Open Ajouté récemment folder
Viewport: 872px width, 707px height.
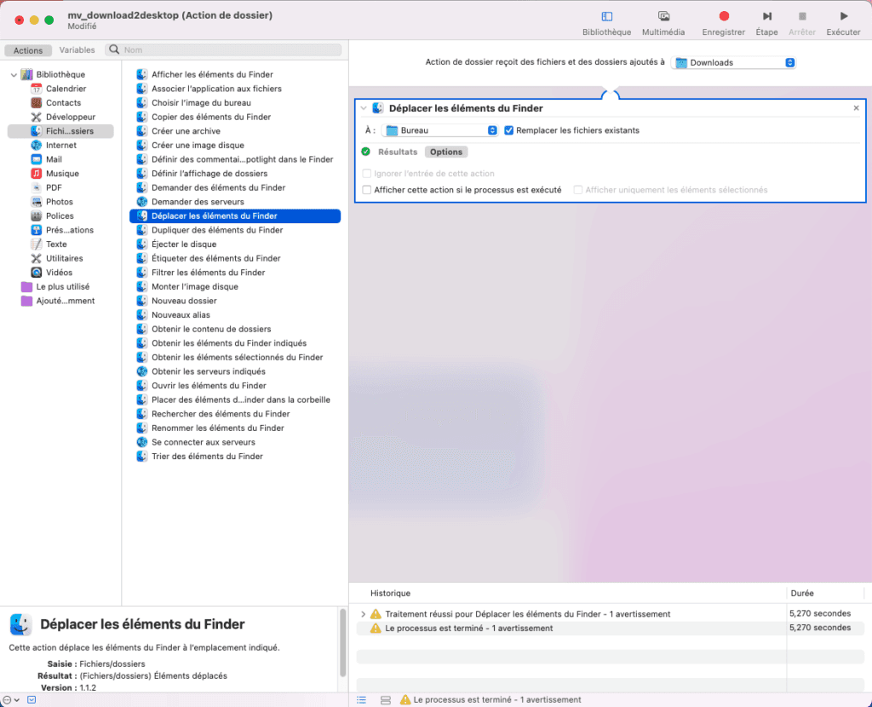point(65,301)
